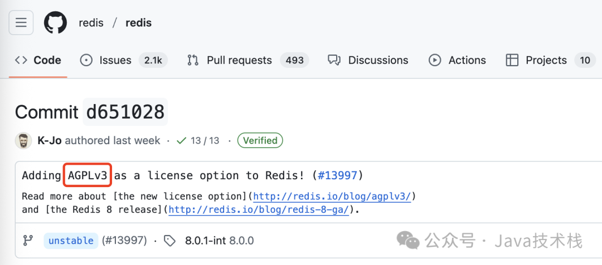602x265 pixels.
Task: Open the Actions tab
Action: (x=457, y=60)
